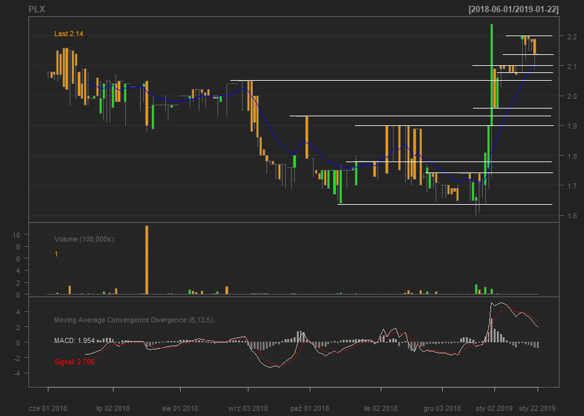Viewport: 584px width, 416px height.
Task: Click the 1.9 price axis label
Action: coord(572,126)
